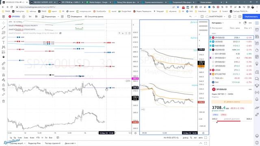This screenshot has height=146, width=260.
Task: Open the chart layout selector icon
Action: pos(202,17)
